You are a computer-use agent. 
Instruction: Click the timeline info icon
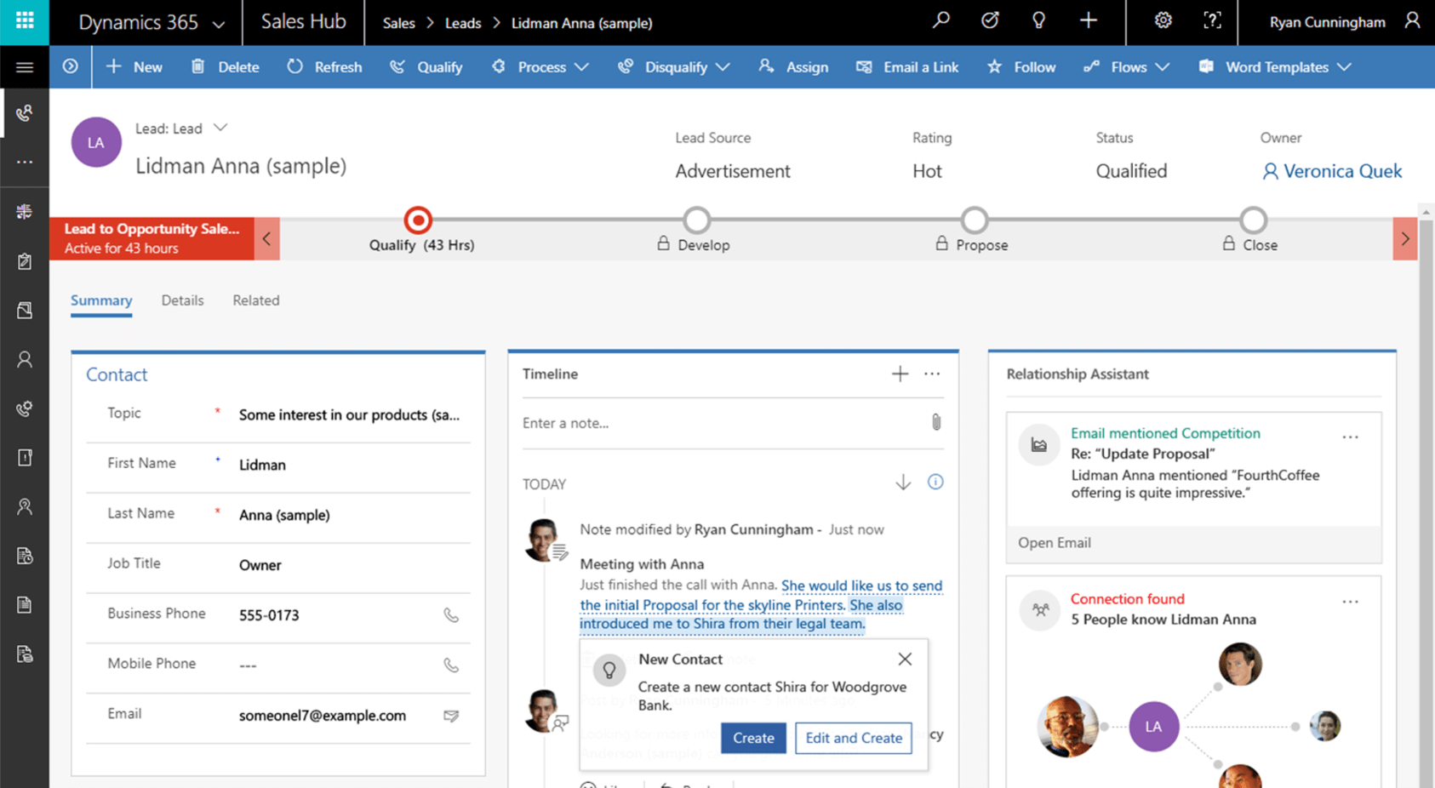(935, 482)
